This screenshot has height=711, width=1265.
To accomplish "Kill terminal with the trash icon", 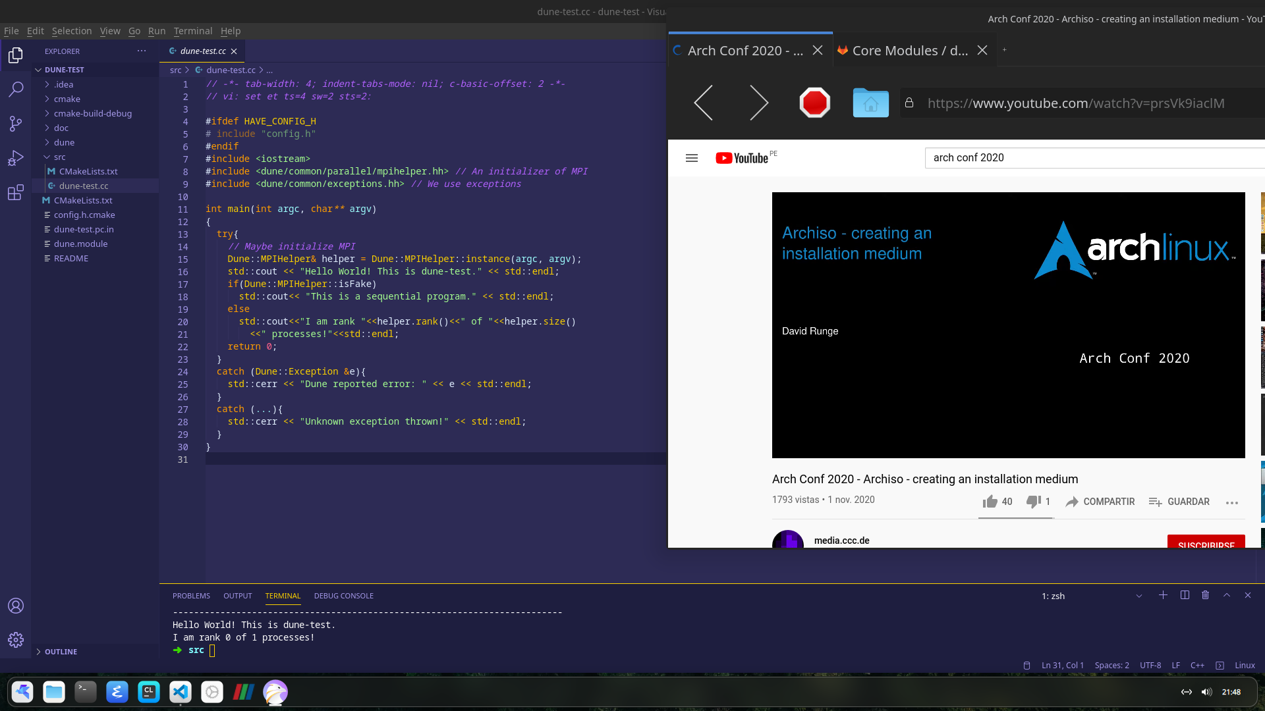I will [x=1205, y=595].
